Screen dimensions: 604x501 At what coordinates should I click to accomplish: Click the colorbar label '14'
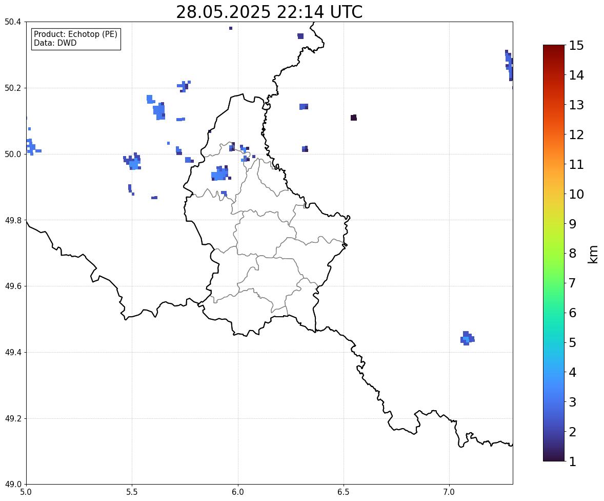(x=576, y=75)
